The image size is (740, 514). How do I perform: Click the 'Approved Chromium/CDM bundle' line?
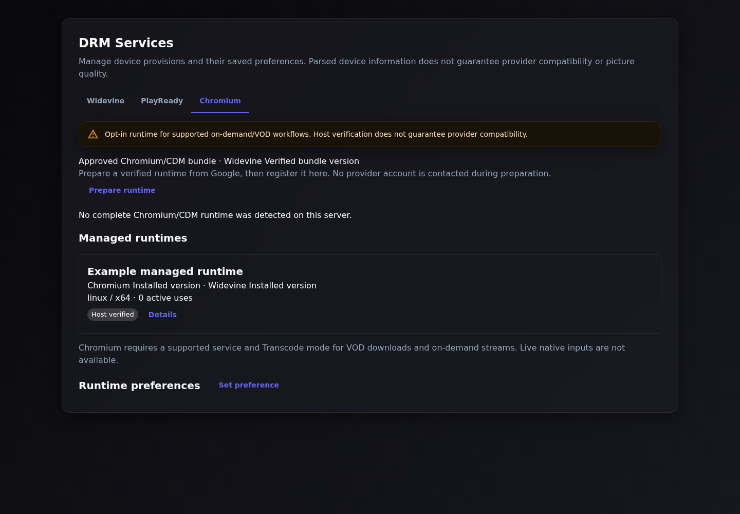click(219, 161)
